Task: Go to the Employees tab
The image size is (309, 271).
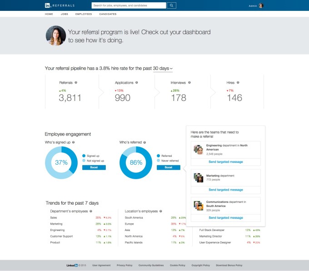Action: (x=84, y=14)
